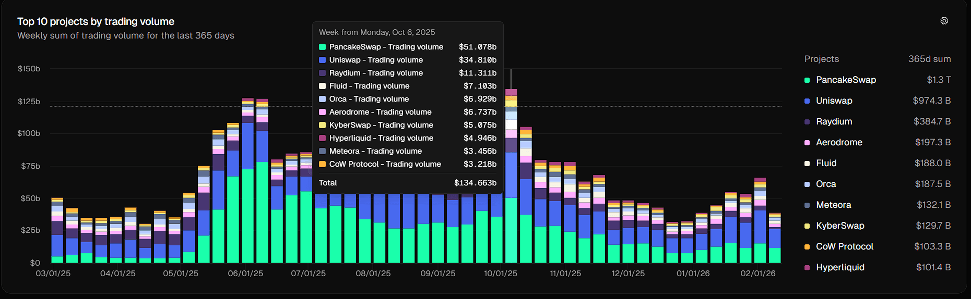Click tooltip header Week from Monday, Oct 6
This screenshot has height=299, width=971.
(x=377, y=32)
